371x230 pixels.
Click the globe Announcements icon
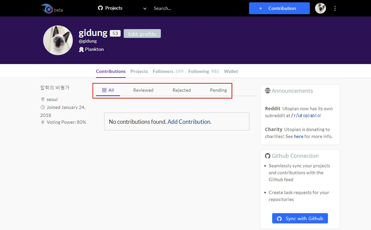[268, 91]
